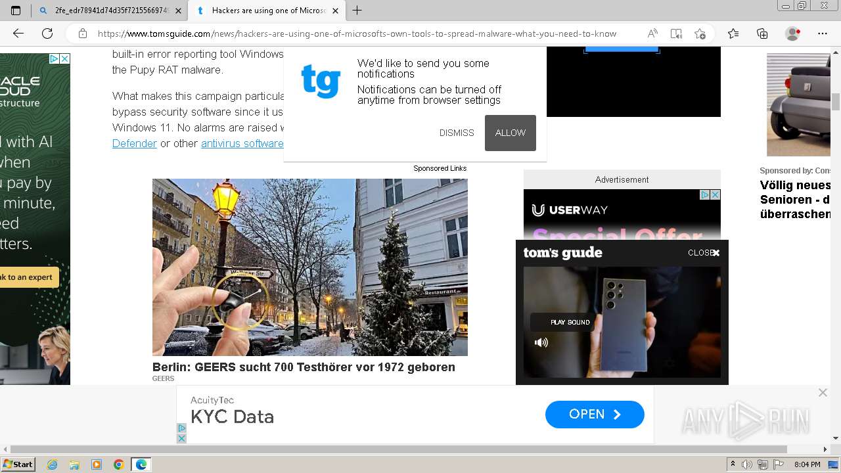The width and height of the screenshot is (841, 473).
Task: Open Read aloud icon in address bar
Action: [652, 34]
